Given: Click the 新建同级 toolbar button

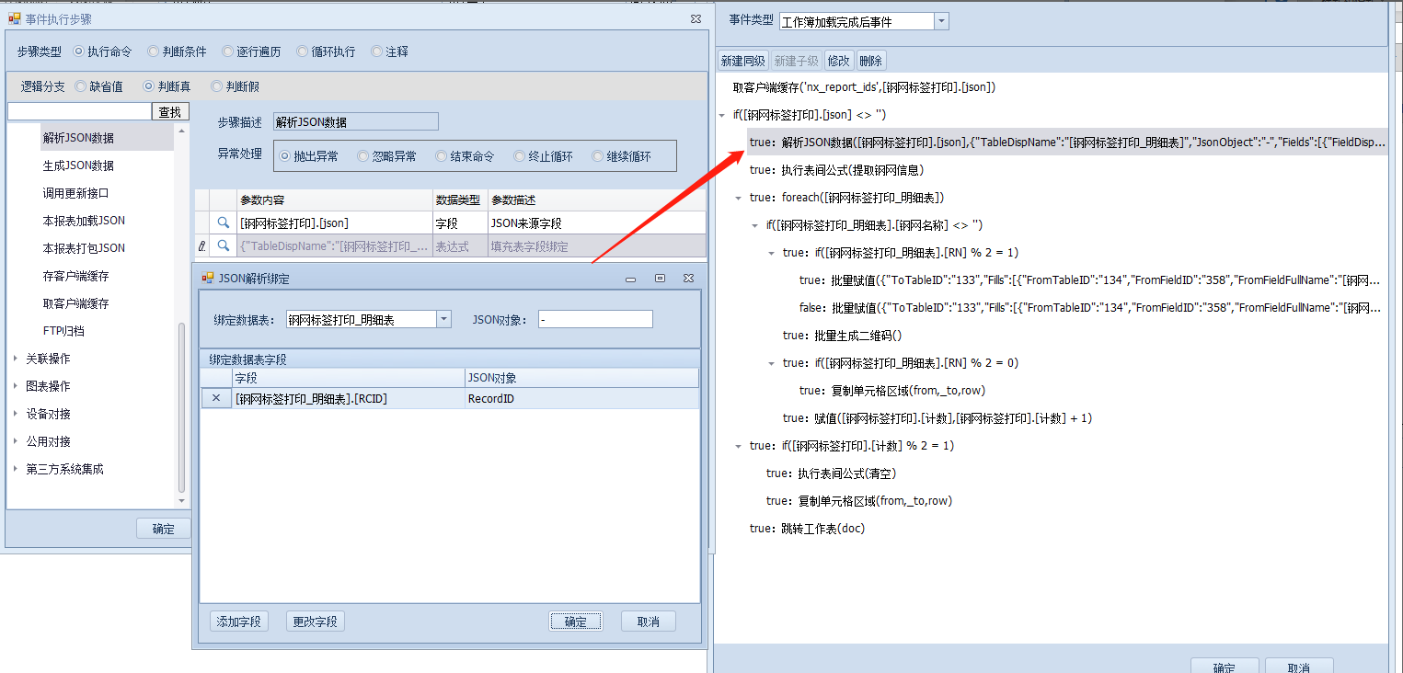Looking at the screenshot, I should [x=742, y=61].
